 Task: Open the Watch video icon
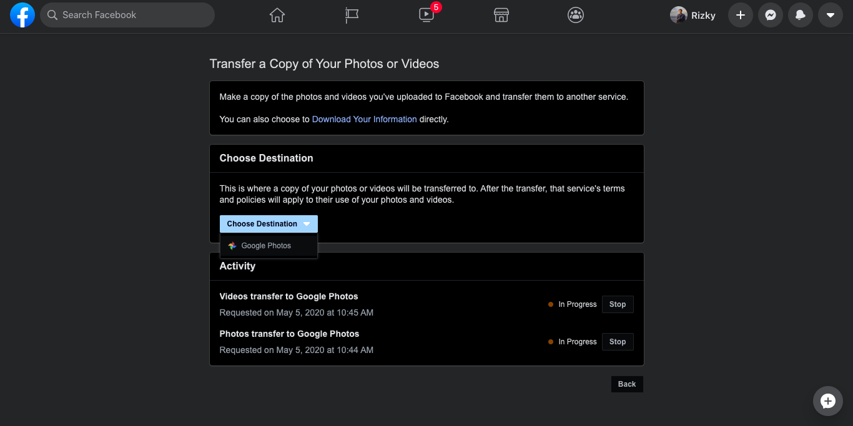tap(426, 15)
